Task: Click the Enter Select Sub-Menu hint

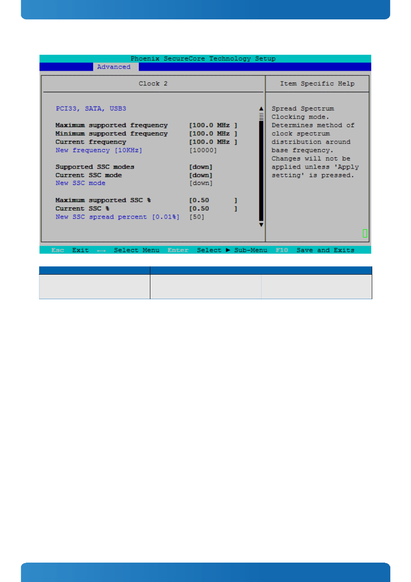Action: [218, 250]
